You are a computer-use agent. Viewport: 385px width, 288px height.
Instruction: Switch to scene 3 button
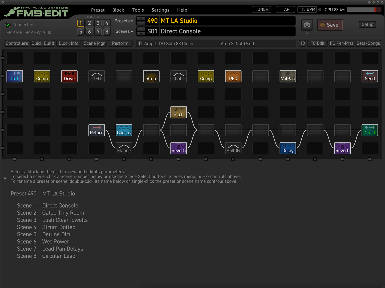[98, 23]
